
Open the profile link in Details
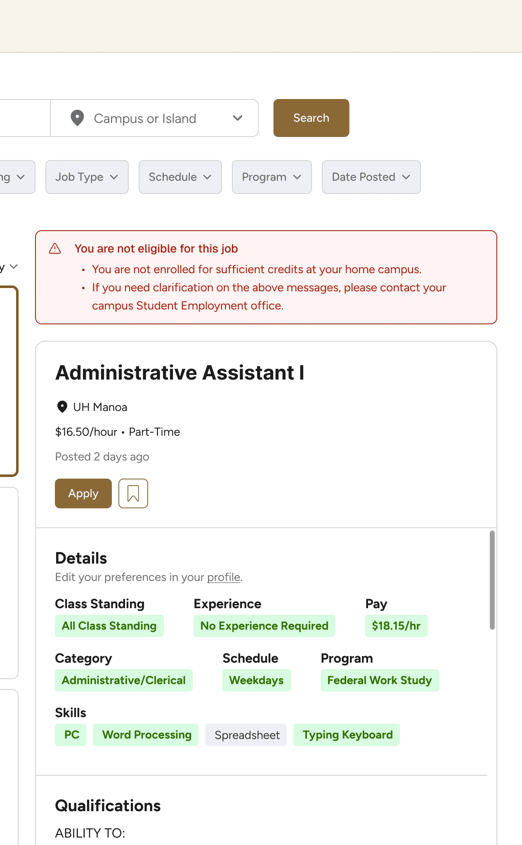tap(224, 577)
